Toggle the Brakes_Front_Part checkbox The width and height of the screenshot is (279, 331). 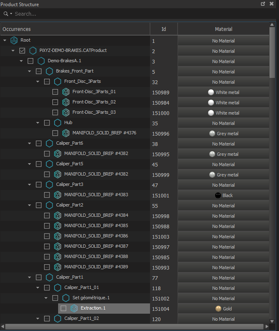pyautogui.click(x=39, y=71)
